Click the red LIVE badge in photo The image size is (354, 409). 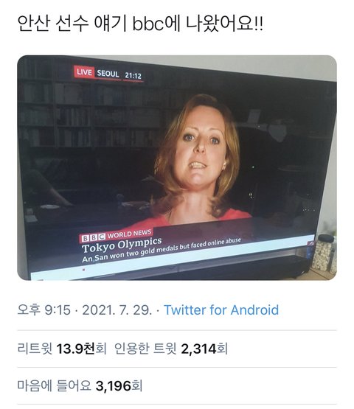click(84, 71)
